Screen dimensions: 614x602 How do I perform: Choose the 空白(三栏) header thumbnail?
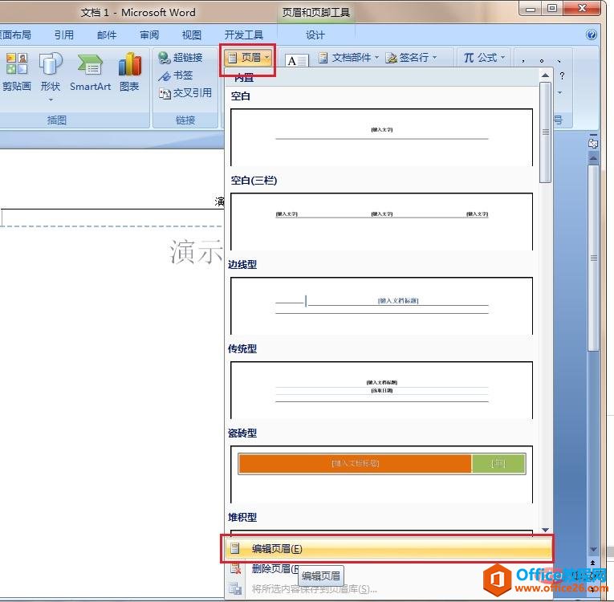tap(382, 222)
